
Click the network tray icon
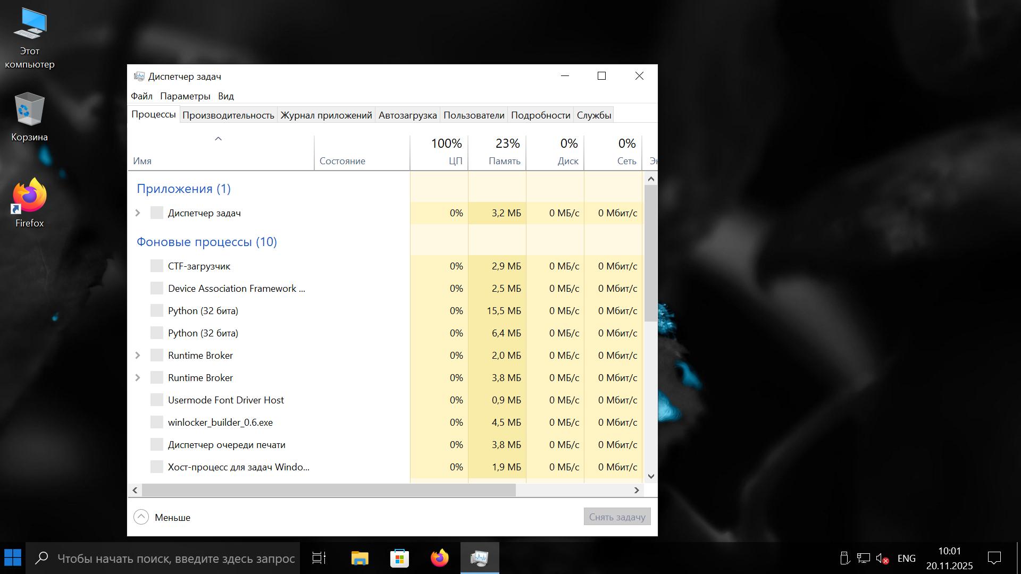pos(864,559)
